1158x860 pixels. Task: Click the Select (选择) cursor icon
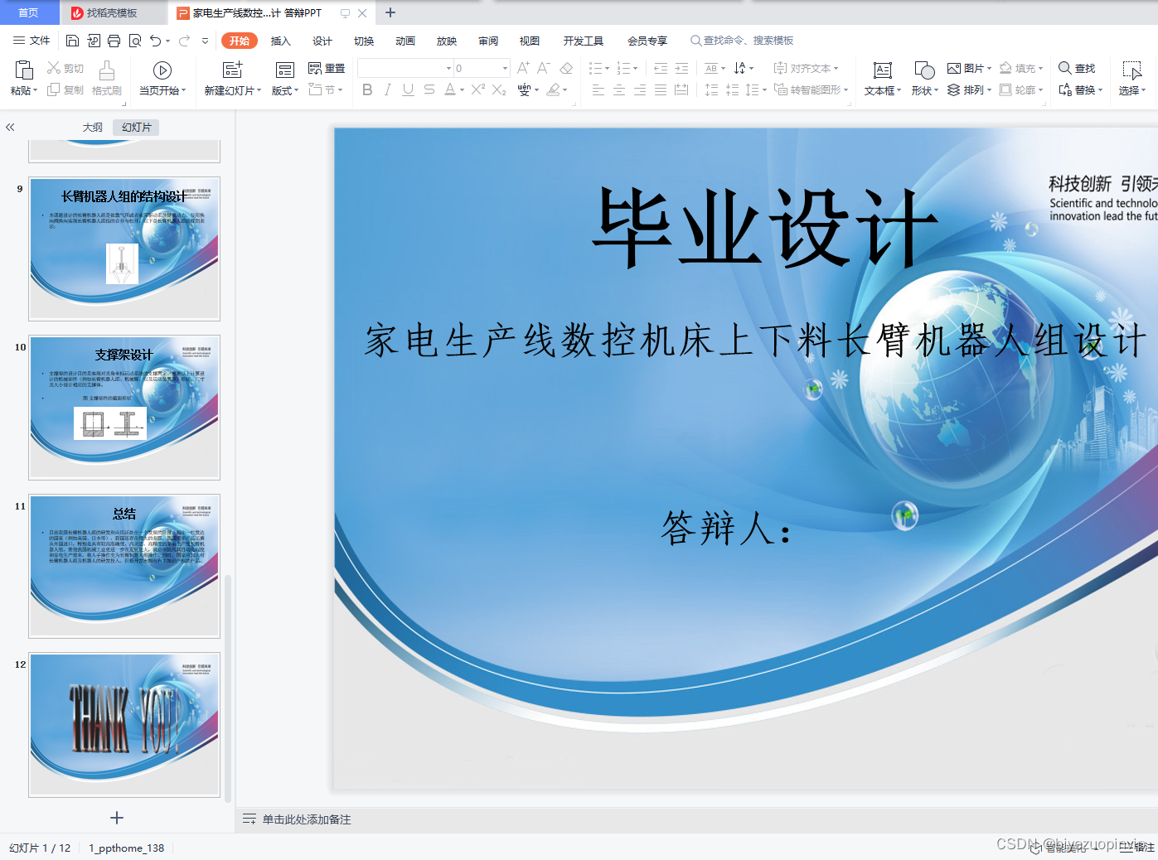(x=1132, y=70)
